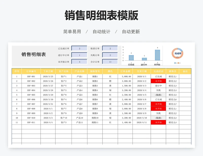Screen dimensions: 203x156
Task: Click the 稻壳儿5 salesperson cell
Action: point(173,95)
